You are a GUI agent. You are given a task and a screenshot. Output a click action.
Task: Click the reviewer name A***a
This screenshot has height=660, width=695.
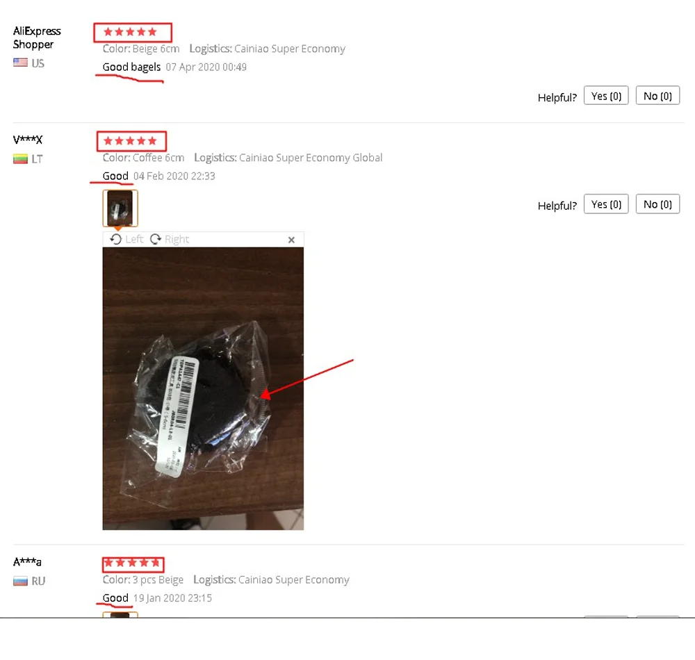(27, 561)
